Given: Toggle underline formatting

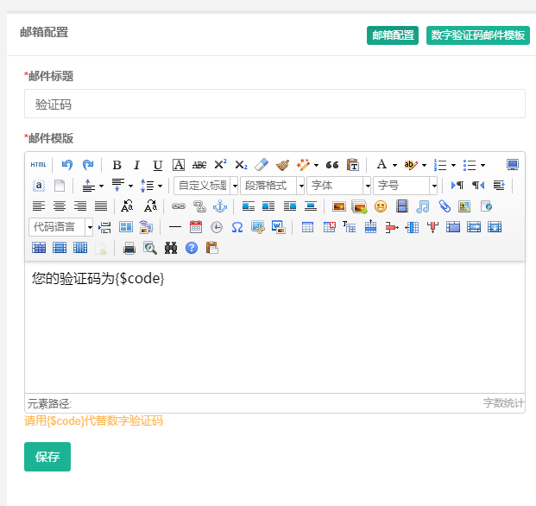Looking at the screenshot, I should [157, 165].
